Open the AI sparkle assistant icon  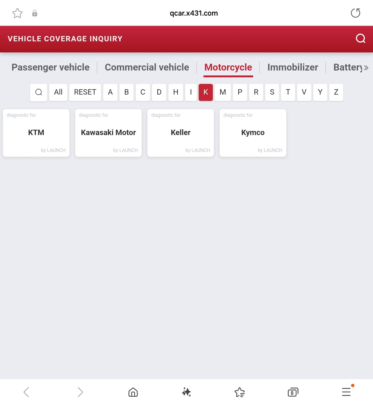coord(186,392)
